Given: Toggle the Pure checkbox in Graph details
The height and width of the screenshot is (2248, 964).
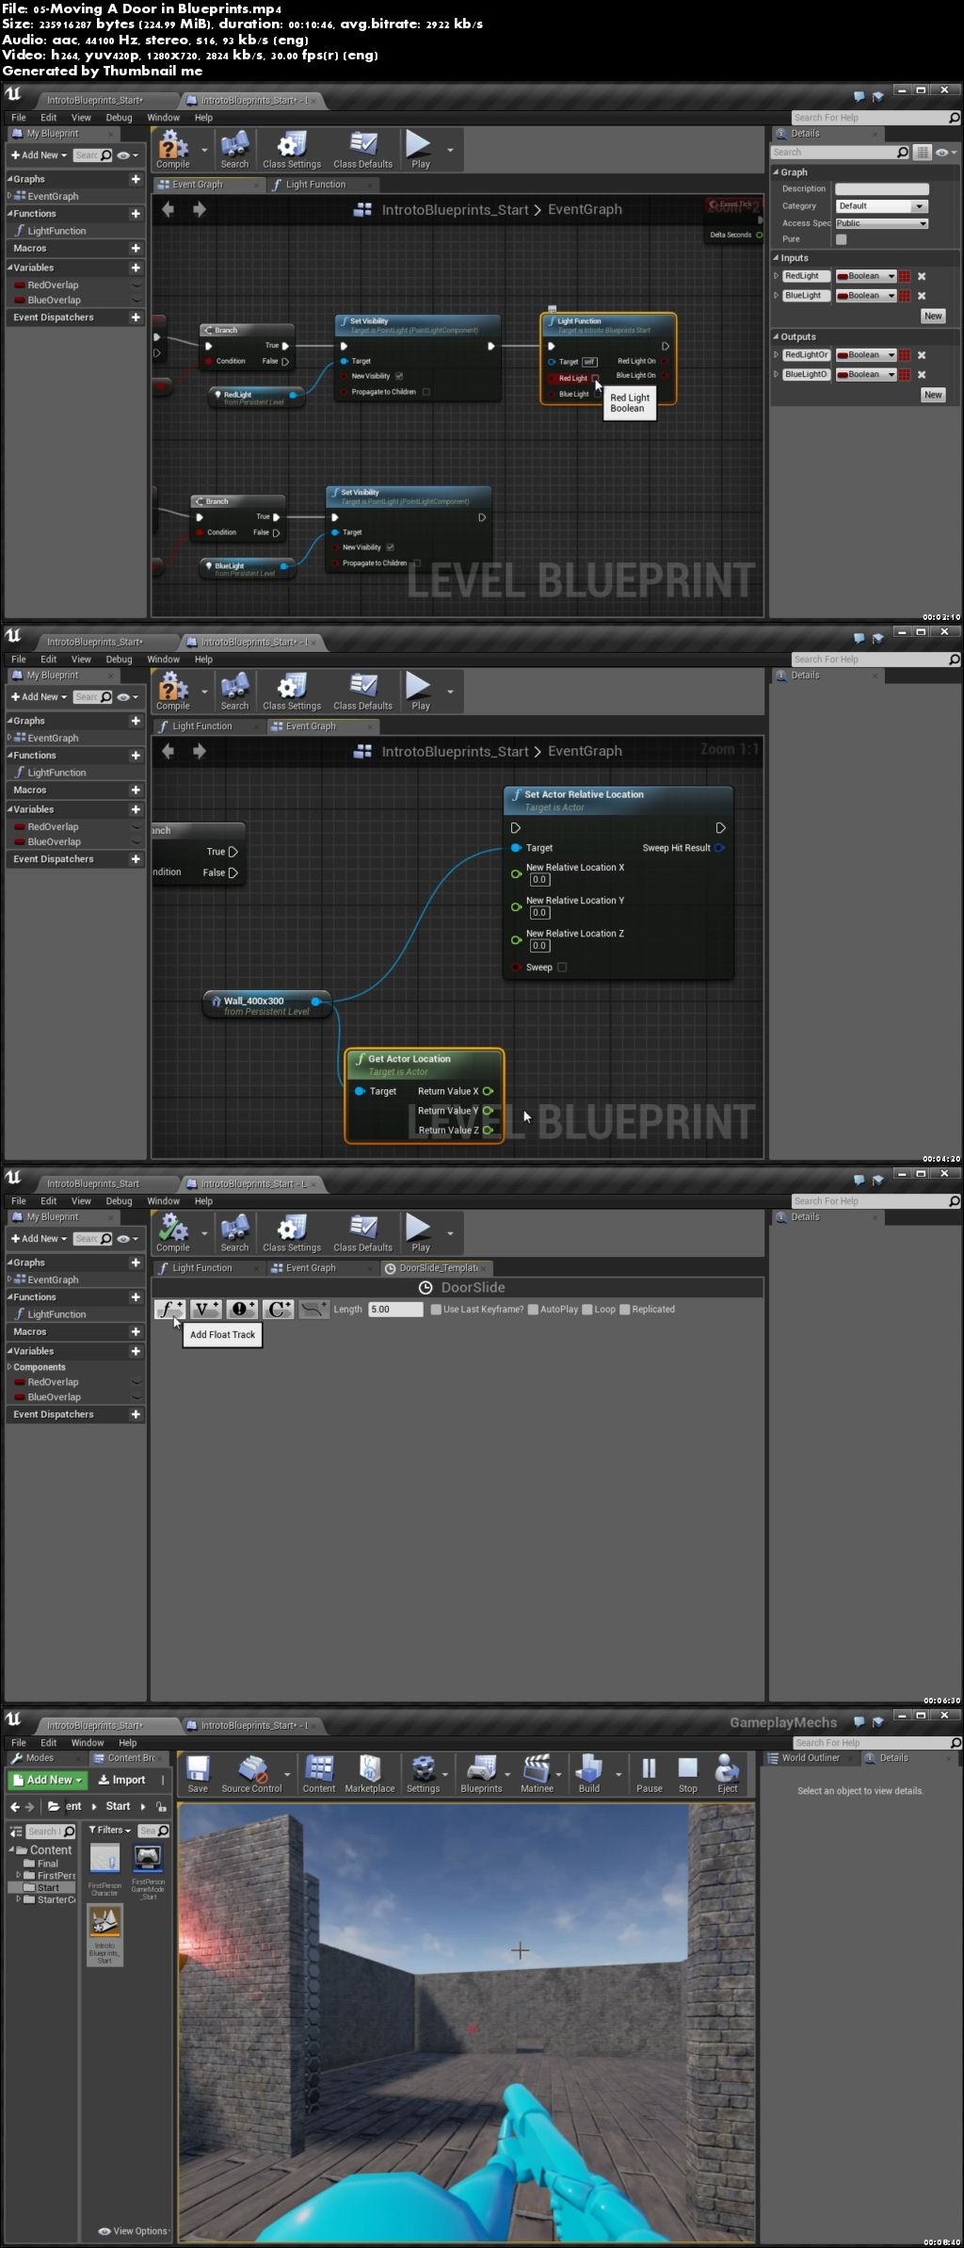Looking at the screenshot, I should click(x=842, y=239).
